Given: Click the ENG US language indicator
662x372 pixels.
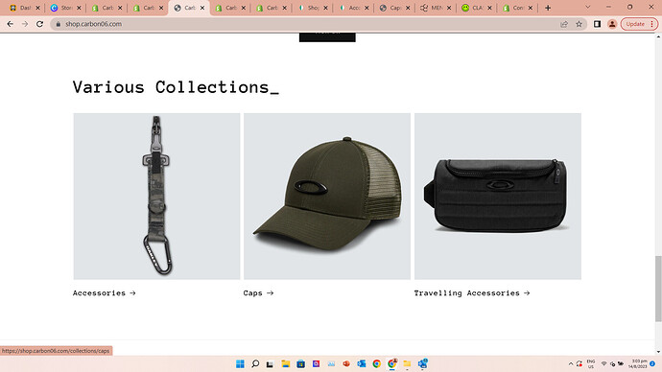Looking at the screenshot, I should pyautogui.click(x=591, y=364).
